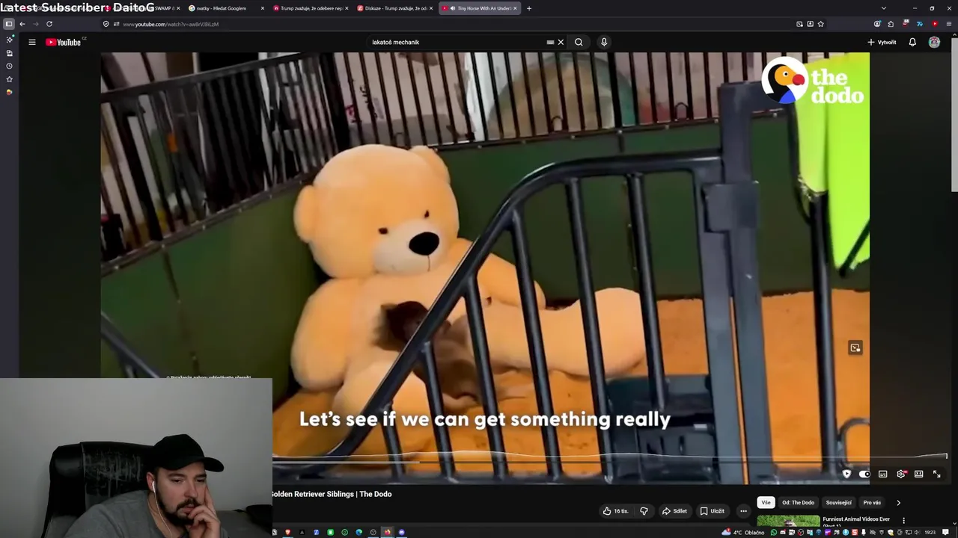Screen dimensions: 958x538
Task: Toggle autoplay switch in the player
Action: click(864, 474)
